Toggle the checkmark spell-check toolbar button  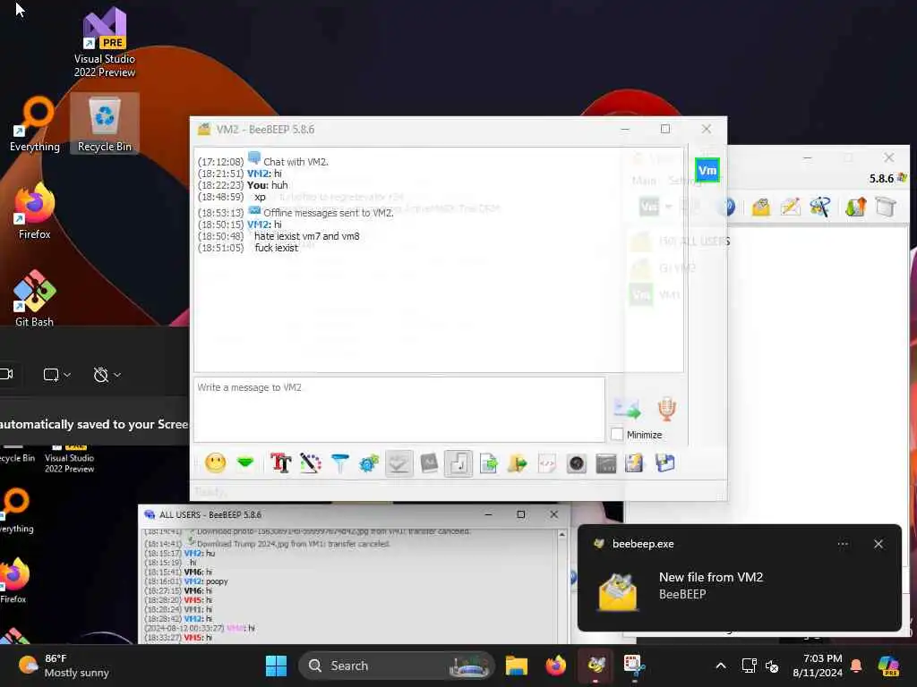coord(399,464)
